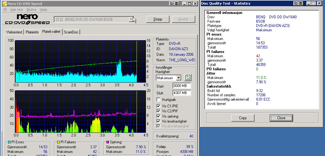Open the Fil menu
Screen dimensions: 325x156
tap(5, 10)
